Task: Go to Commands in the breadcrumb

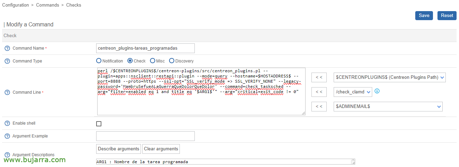Action: [47, 5]
